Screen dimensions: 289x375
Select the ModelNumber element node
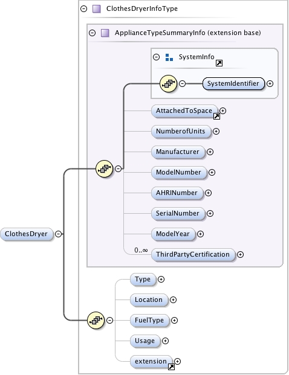179,173
